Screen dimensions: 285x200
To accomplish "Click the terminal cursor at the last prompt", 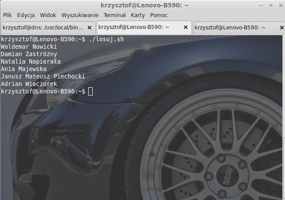I will click(x=90, y=91).
